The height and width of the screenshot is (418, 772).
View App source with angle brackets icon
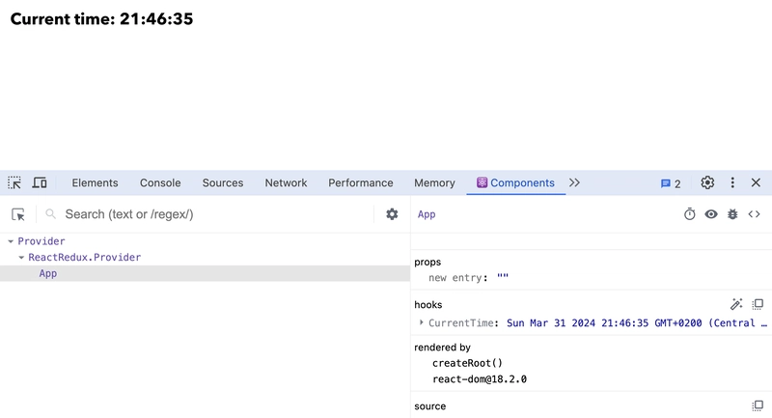click(755, 214)
